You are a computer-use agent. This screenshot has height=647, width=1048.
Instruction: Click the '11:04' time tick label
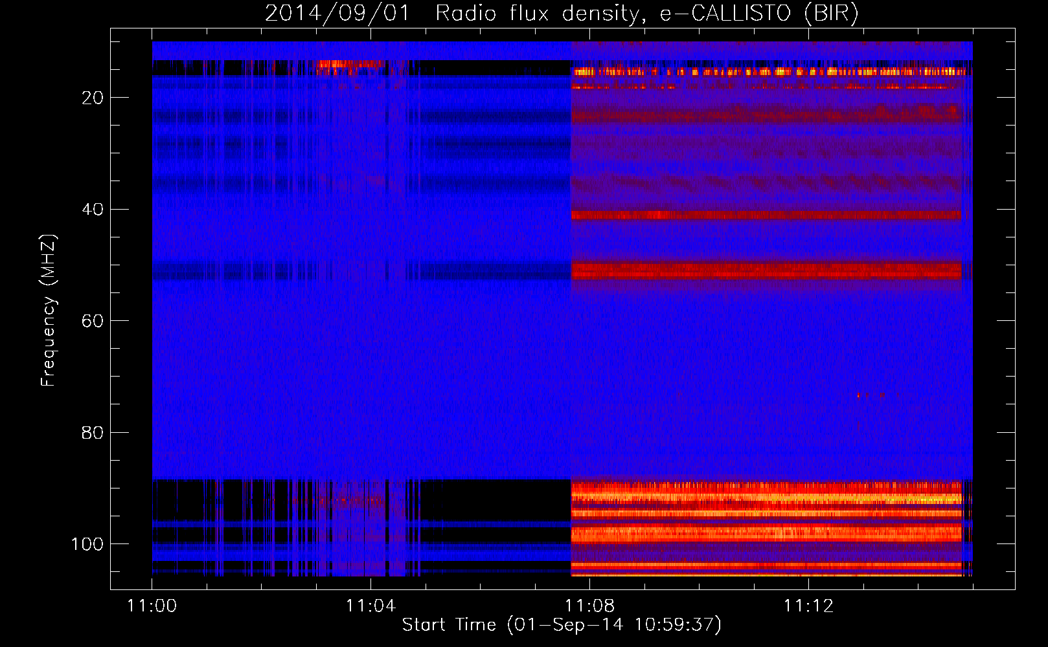(370, 606)
